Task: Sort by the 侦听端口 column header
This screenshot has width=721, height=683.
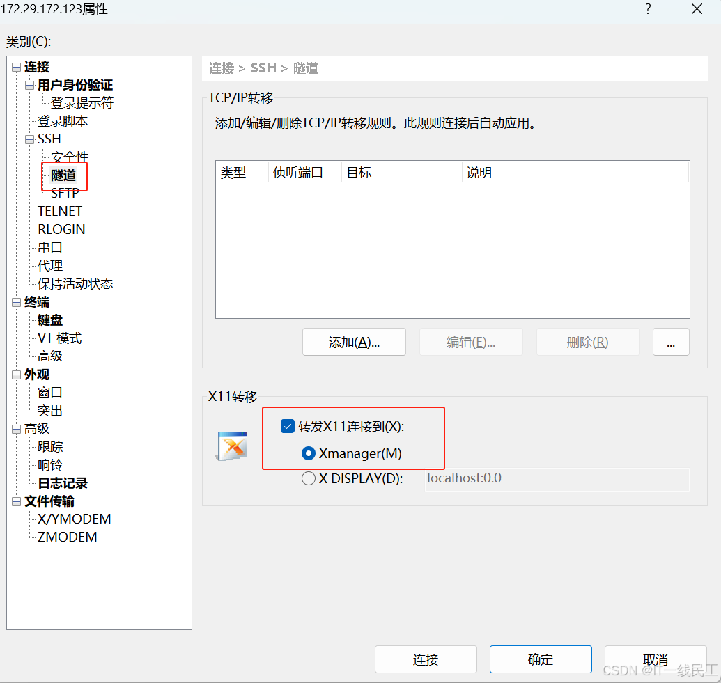Action: 305,173
